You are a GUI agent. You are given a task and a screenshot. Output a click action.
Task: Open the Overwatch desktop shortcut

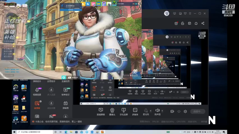click(x=16, y=88)
